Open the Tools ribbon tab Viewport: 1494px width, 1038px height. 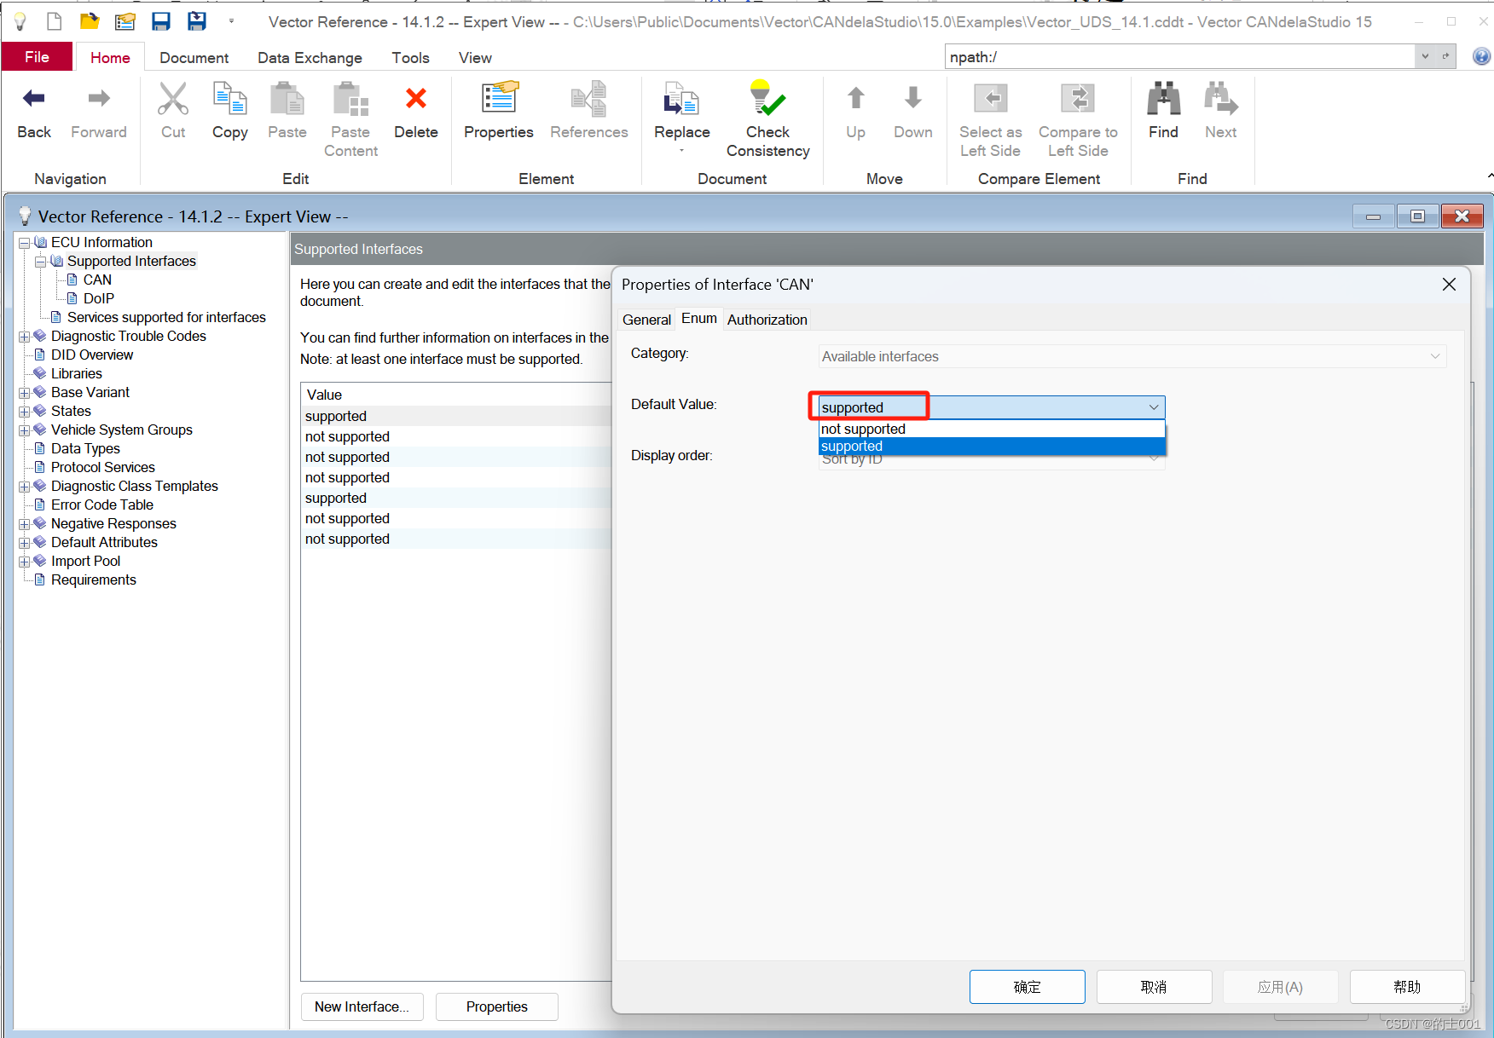410,57
